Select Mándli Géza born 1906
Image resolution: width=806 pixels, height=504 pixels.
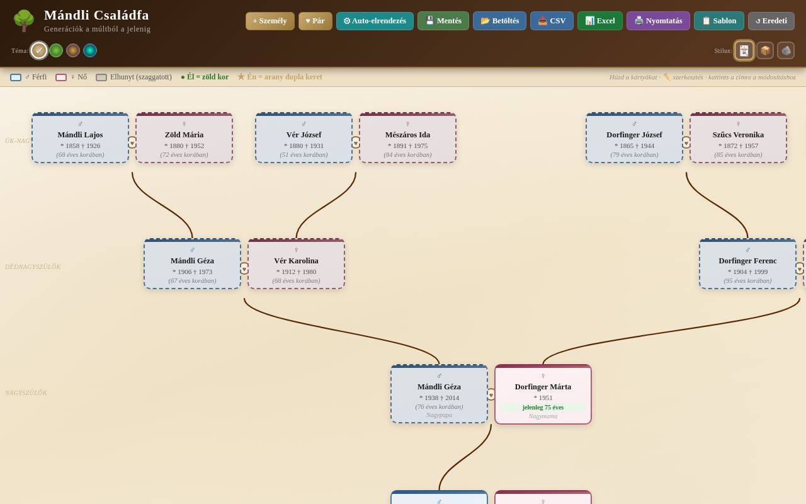pyautogui.click(x=192, y=261)
